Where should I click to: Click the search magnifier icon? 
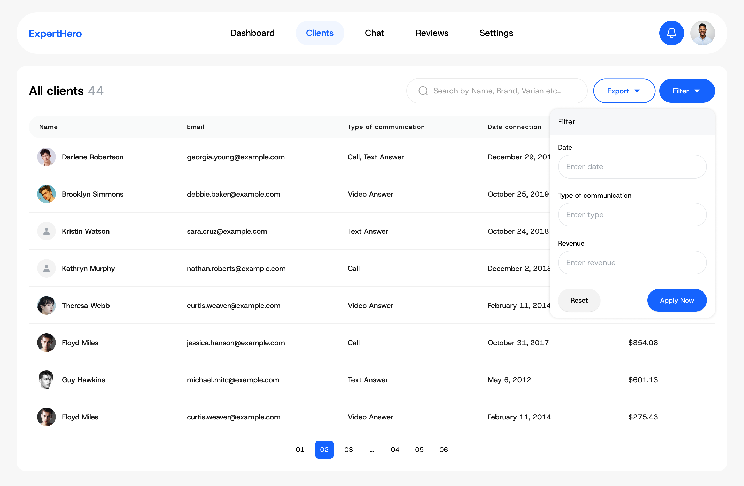coord(423,91)
